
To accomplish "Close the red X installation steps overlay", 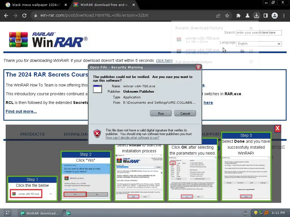I will coord(278,128).
